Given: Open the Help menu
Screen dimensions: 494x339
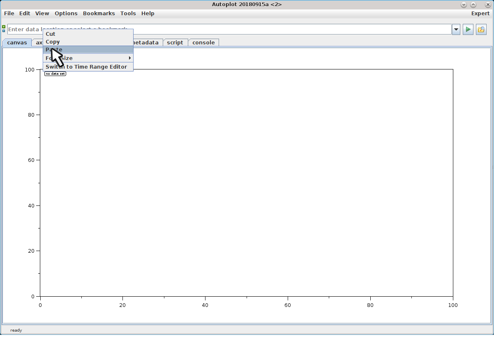Looking at the screenshot, I should click(148, 14).
